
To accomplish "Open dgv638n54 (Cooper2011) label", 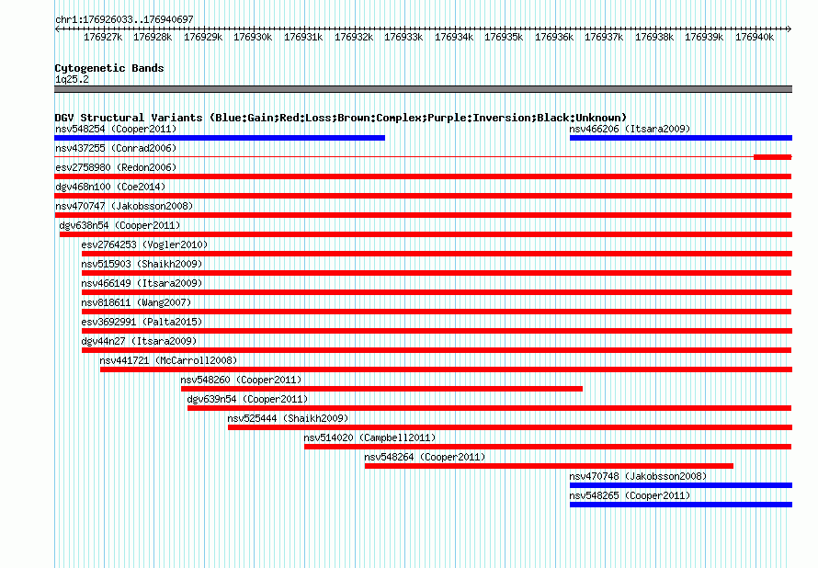I will [119, 225].
